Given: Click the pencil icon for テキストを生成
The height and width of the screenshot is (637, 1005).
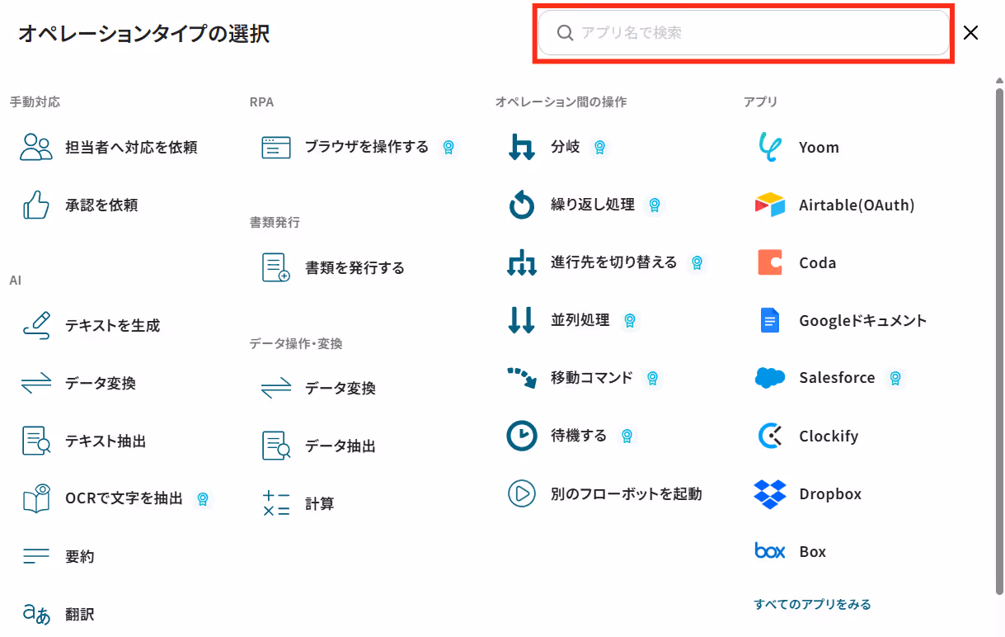Looking at the screenshot, I should [x=36, y=325].
